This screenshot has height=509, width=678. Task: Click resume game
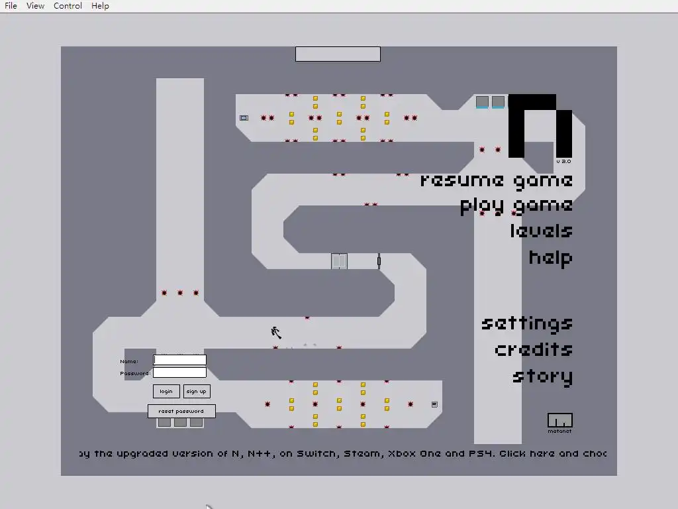coord(497,182)
